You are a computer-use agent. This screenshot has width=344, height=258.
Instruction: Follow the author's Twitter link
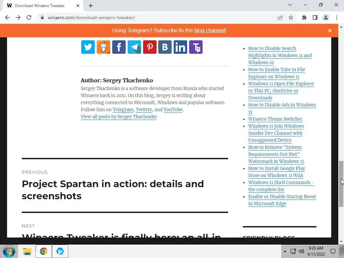click(x=144, y=110)
